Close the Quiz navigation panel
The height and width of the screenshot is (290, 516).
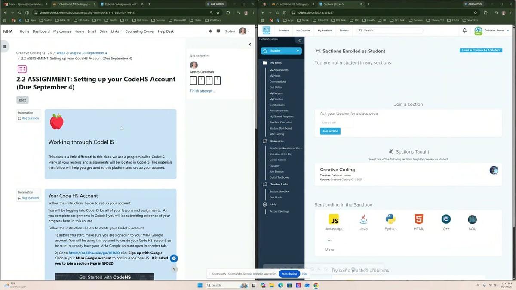pos(249,44)
